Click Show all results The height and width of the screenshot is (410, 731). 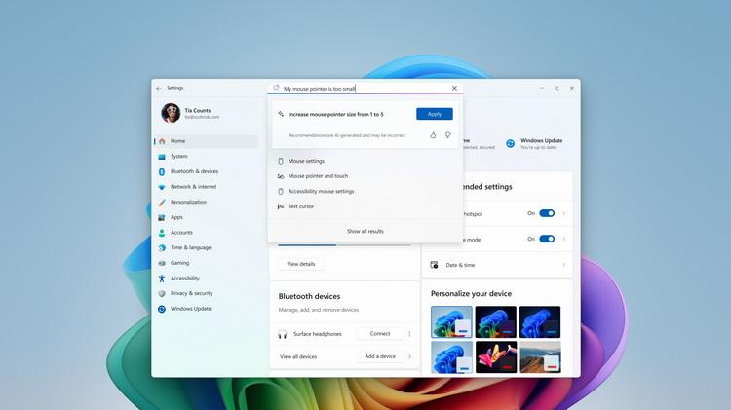click(365, 231)
